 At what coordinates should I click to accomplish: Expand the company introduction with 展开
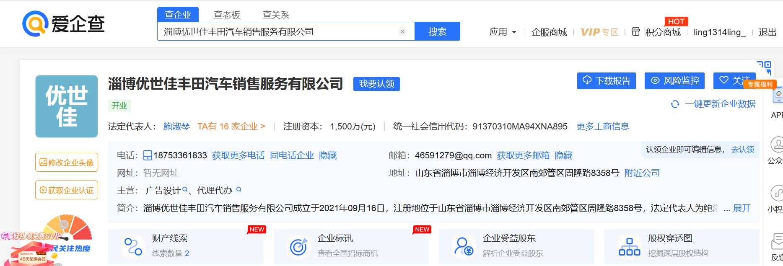click(x=742, y=208)
